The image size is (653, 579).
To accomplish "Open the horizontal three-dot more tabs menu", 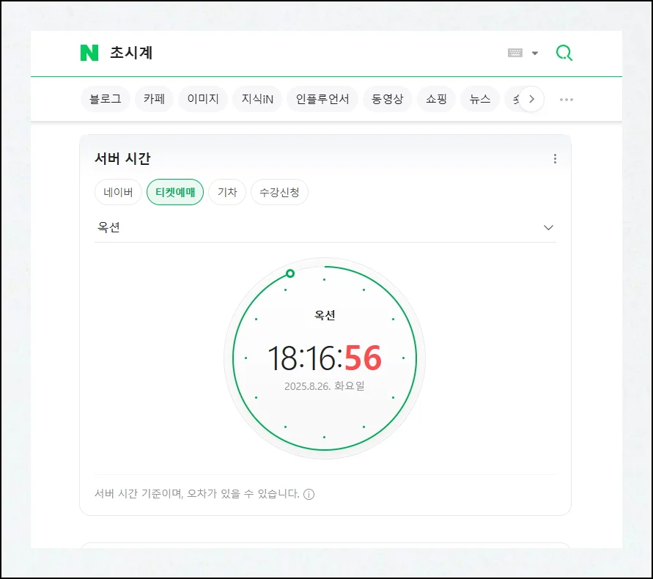I will coord(567,100).
